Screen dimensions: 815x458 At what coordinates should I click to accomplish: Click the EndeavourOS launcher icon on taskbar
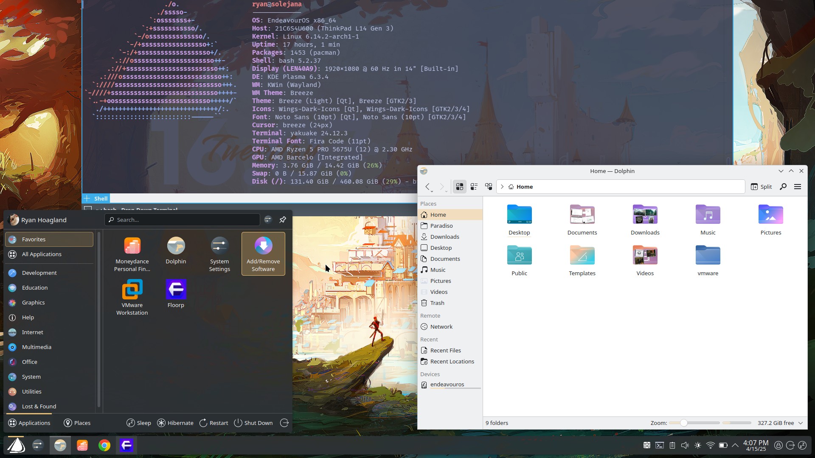click(16, 445)
